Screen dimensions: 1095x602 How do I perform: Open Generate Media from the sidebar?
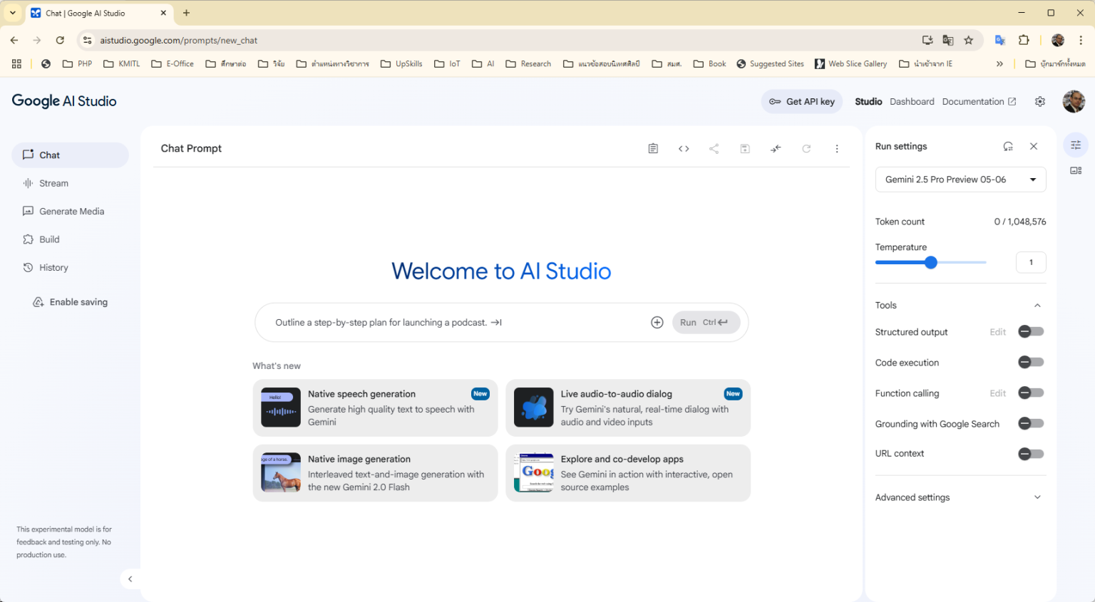[x=71, y=211]
